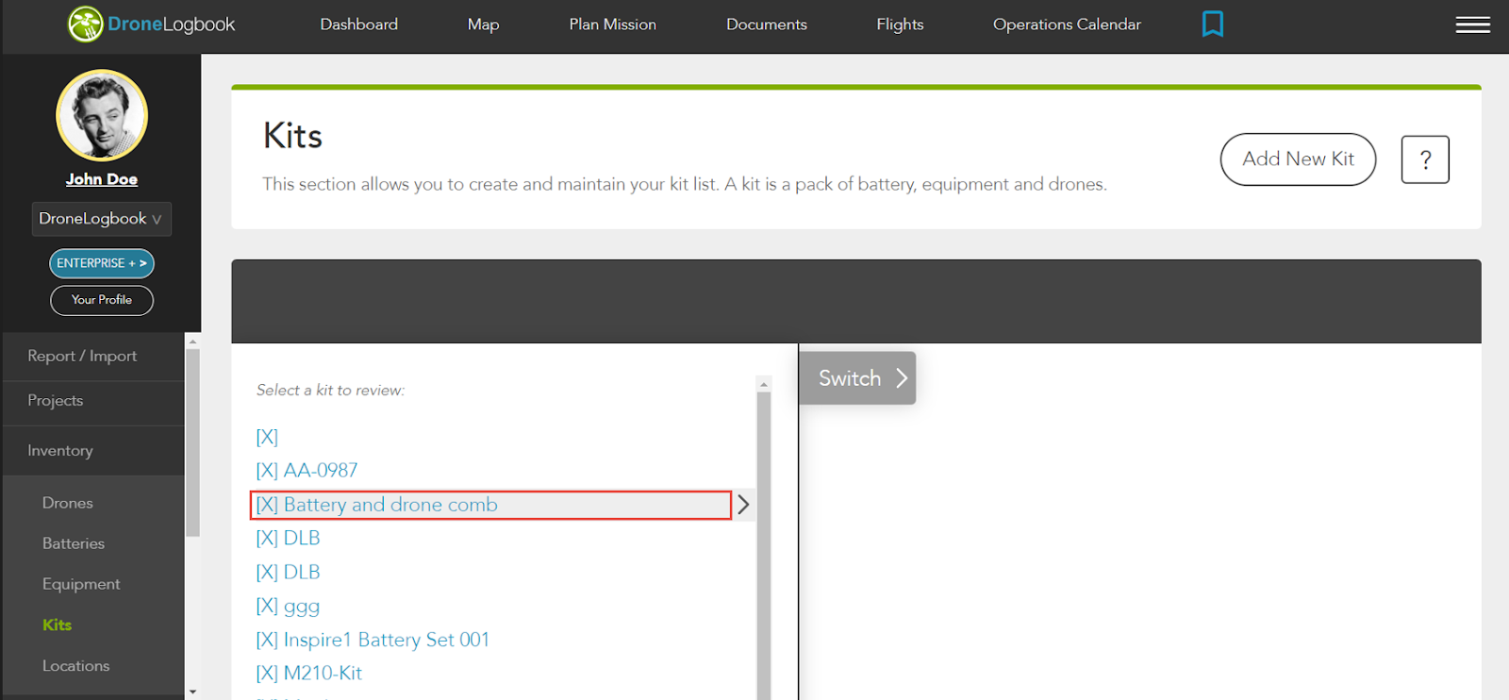This screenshot has height=700, width=1509.
Task: Open Your Profile
Action: point(102,300)
